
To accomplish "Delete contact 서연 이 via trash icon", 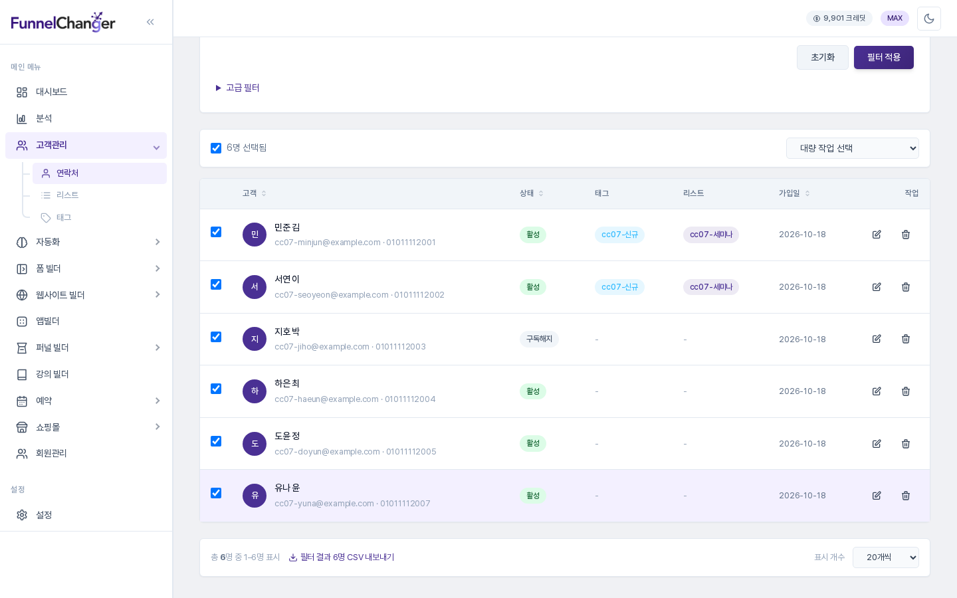I will pyautogui.click(x=906, y=287).
